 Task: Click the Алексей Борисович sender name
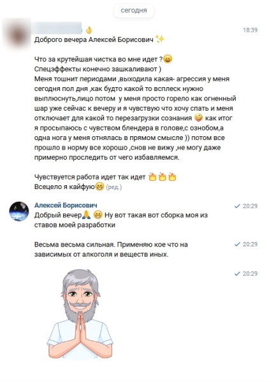pos(66,206)
